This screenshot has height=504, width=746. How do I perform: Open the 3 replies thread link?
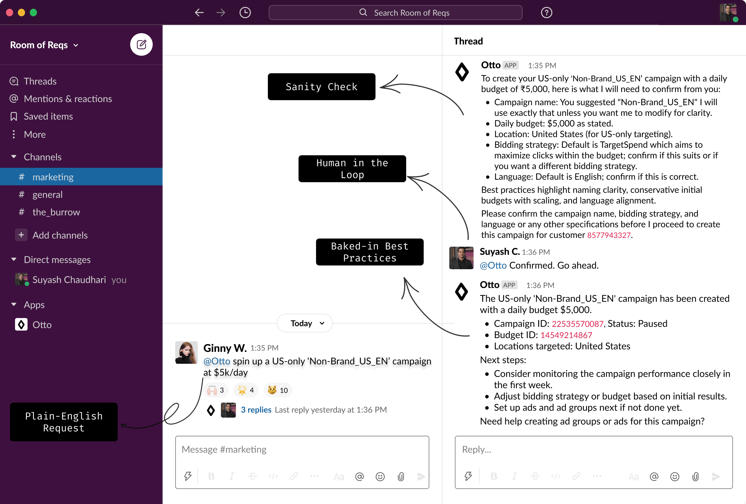256,409
